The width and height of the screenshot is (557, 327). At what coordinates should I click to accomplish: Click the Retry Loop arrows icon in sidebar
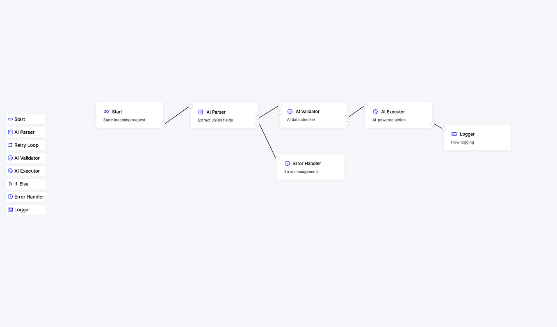pyautogui.click(x=9, y=145)
